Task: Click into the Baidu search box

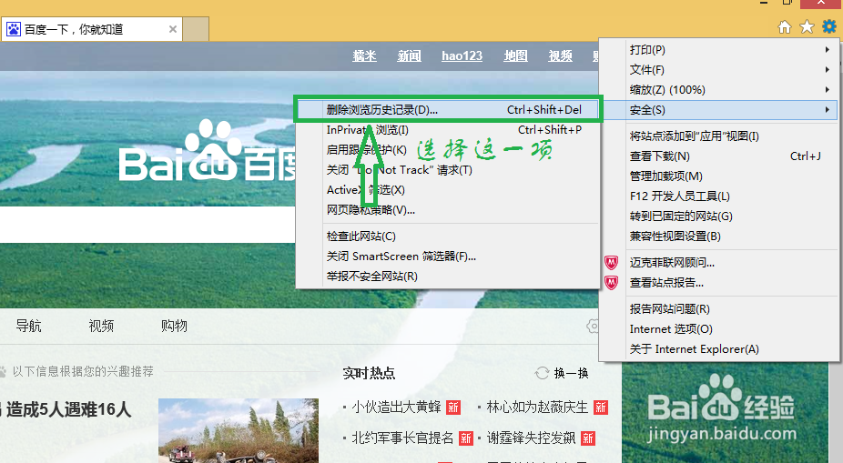Action: [147, 225]
